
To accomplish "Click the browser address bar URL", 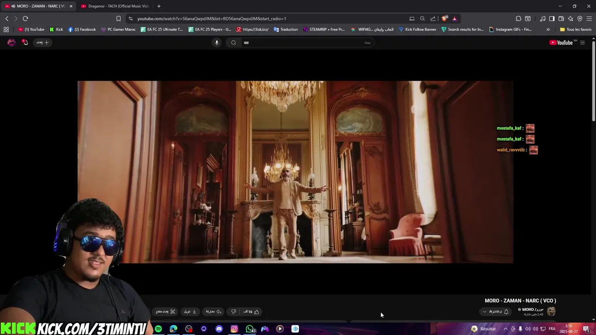I will tap(211, 19).
